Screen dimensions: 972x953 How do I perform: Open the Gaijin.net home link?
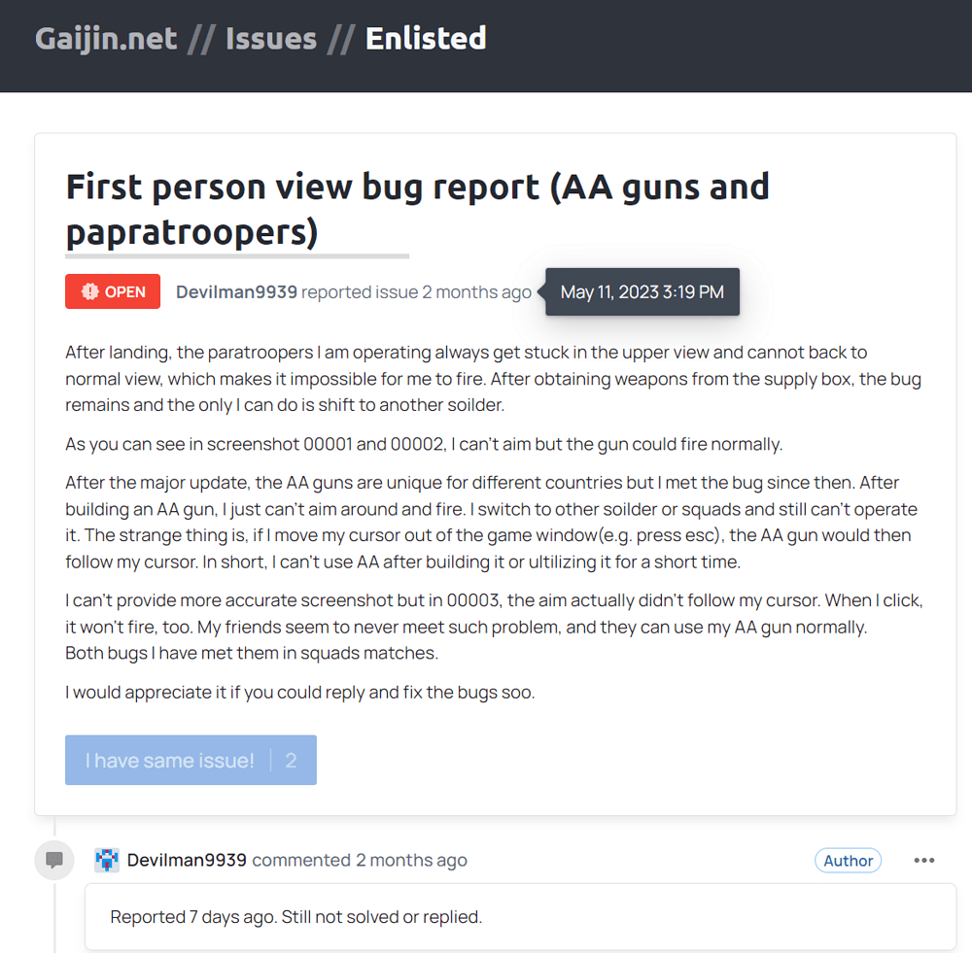point(106,39)
